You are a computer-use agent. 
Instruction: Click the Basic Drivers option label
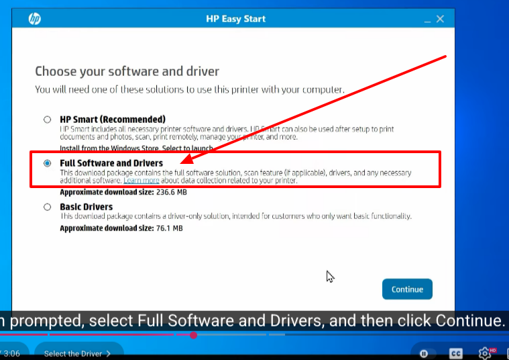click(x=87, y=207)
